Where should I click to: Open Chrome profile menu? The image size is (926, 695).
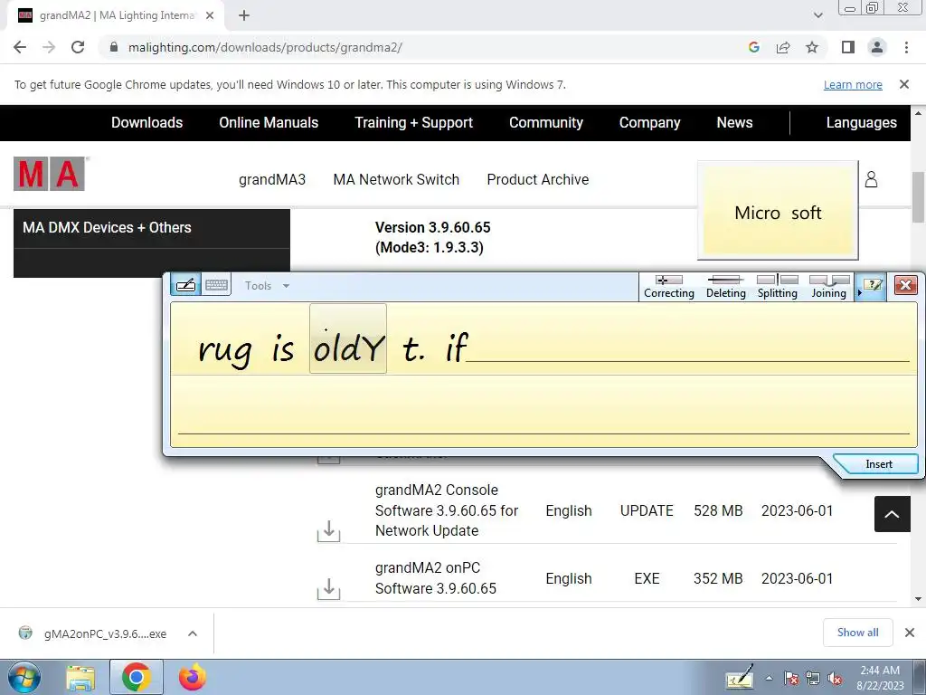click(877, 47)
